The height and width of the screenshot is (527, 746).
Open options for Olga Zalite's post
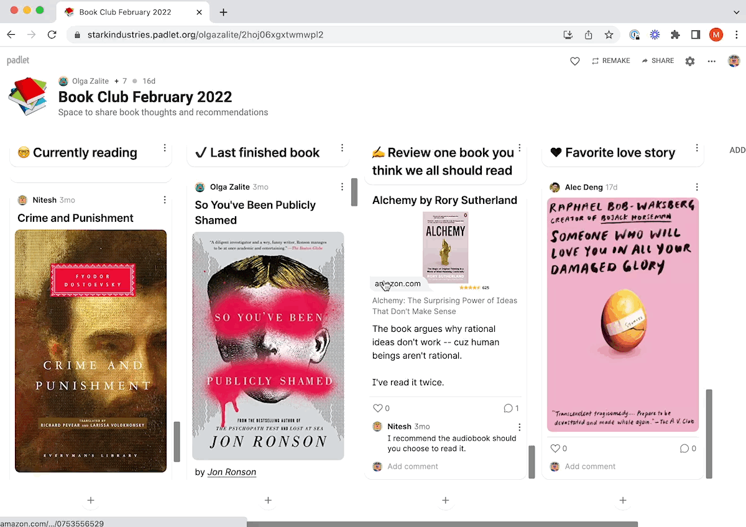pyautogui.click(x=342, y=187)
